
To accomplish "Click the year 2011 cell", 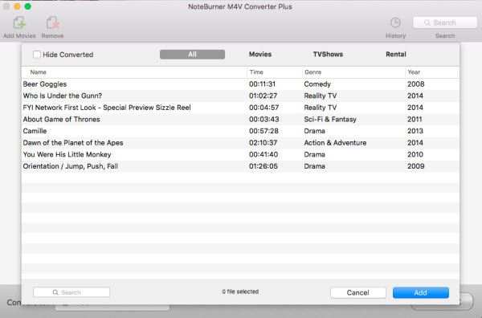I will 415,119.
